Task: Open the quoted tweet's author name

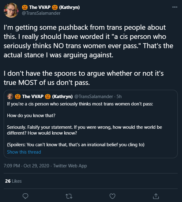Action: [x=44, y=97]
